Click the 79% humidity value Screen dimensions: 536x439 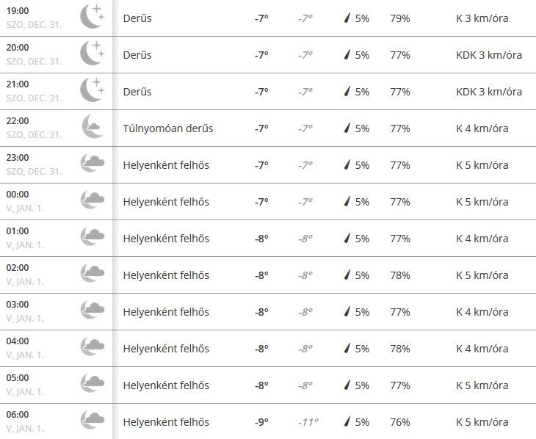coord(400,18)
